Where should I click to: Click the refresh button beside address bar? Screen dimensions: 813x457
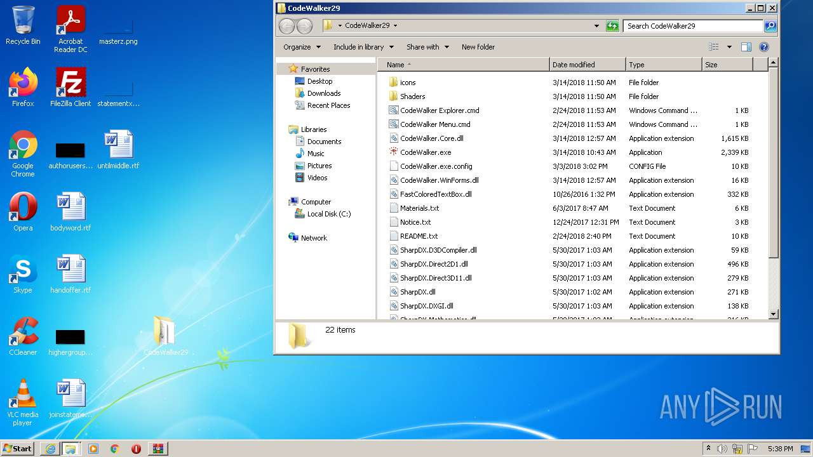pos(612,26)
